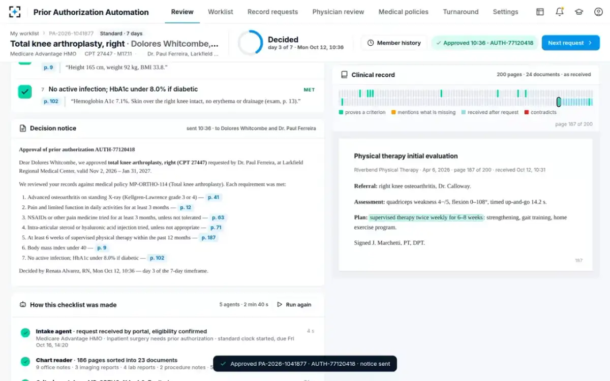Click the Chart reader green check icon
The height and width of the screenshot is (381, 610).
(25, 362)
